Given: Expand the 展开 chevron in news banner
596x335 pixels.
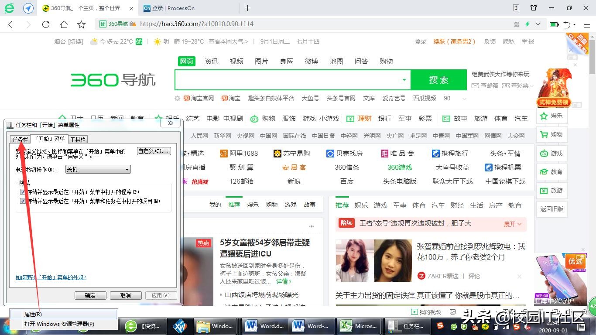Looking at the screenshot, I should [x=519, y=224].
